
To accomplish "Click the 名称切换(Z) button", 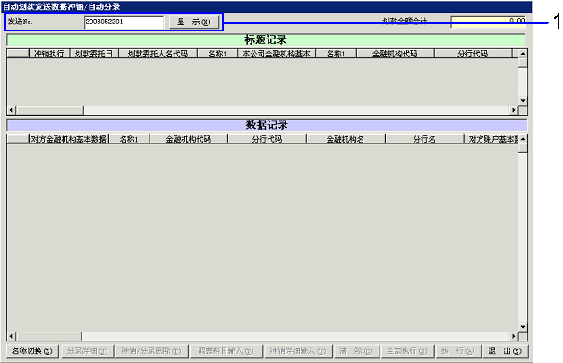I will coord(32,350).
